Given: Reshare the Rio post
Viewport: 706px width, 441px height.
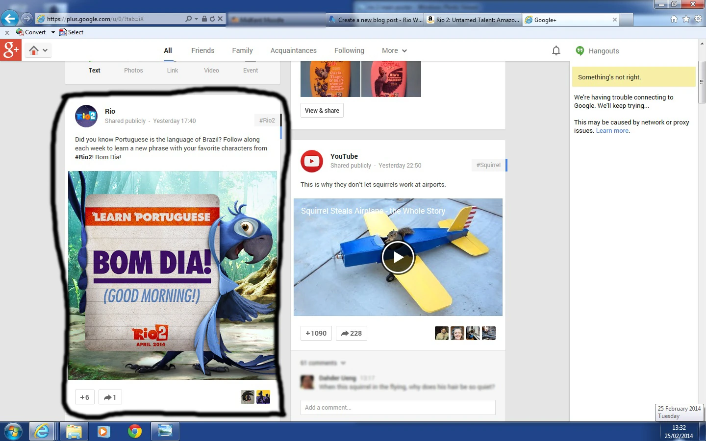Looking at the screenshot, I should coord(110,397).
